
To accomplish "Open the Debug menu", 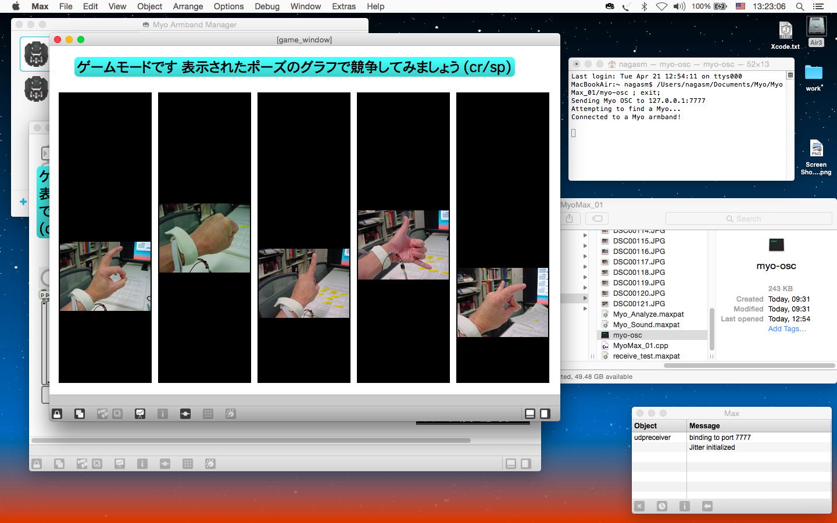I will [x=267, y=6].
